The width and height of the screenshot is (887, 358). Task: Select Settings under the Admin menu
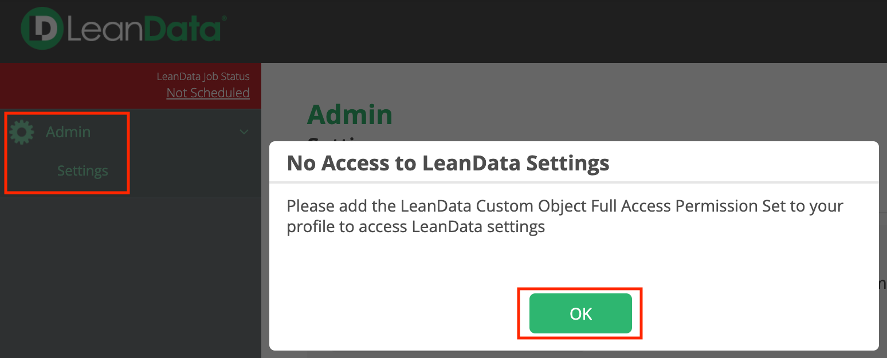[83, 171]
